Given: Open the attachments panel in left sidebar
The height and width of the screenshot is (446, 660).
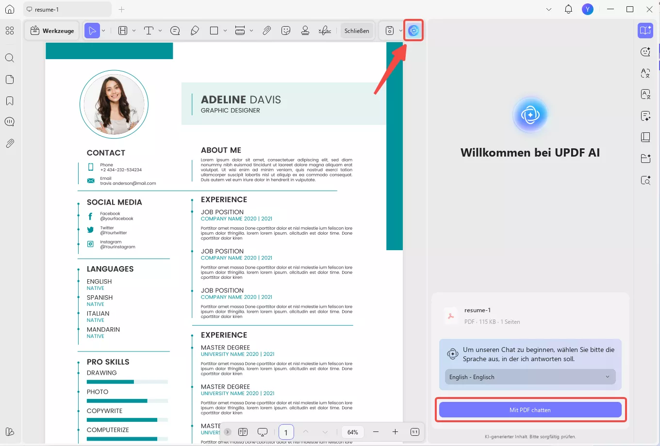Looking at the screenshot, I should tap(10, 143).
